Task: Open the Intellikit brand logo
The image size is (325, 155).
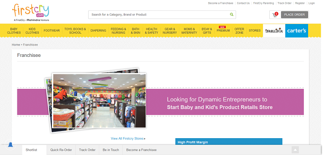Action: point(274,31)
